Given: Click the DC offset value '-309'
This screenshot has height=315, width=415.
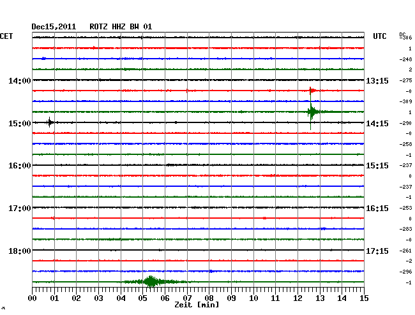Looking at the screenshot, I should 405,101.
